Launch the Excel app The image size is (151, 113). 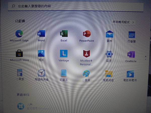[64, 36]
